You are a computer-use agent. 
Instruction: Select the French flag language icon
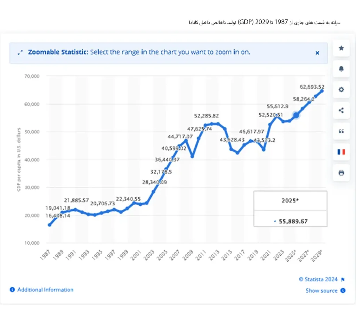click(341, 152)
